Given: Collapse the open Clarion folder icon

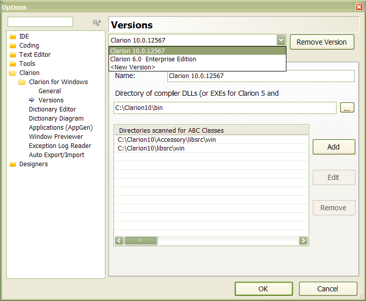Looking at the screenshot, I should point(13,73).
